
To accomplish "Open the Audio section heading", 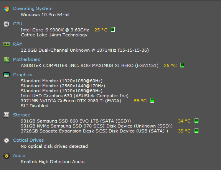I will pyautogui.click(x=19, y=155).
